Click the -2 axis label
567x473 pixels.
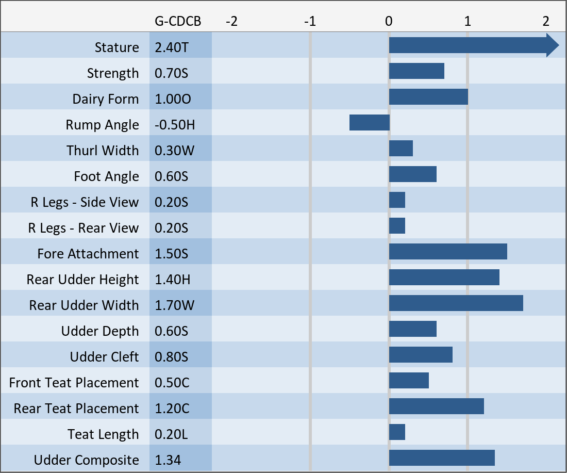pos(231,21)
